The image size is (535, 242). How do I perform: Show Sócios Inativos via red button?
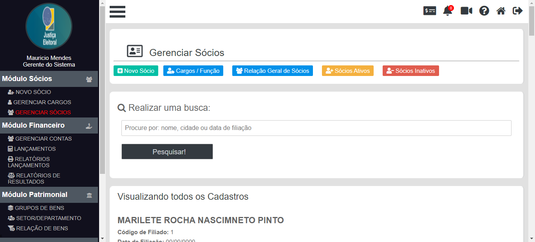pos(410,71)
